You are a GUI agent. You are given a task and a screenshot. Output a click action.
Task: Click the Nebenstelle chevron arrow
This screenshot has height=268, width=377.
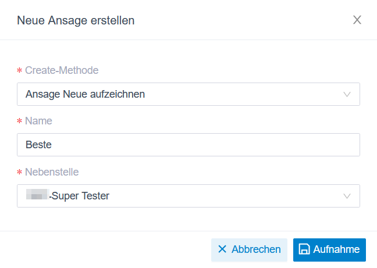pos(347,196)
